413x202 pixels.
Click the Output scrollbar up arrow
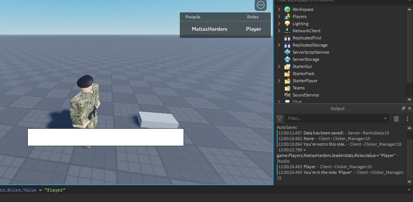[x=409, y=128]
